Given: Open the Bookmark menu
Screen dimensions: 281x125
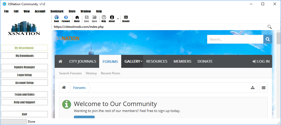Looking at the screenshot, I should [x=57, y=11].
